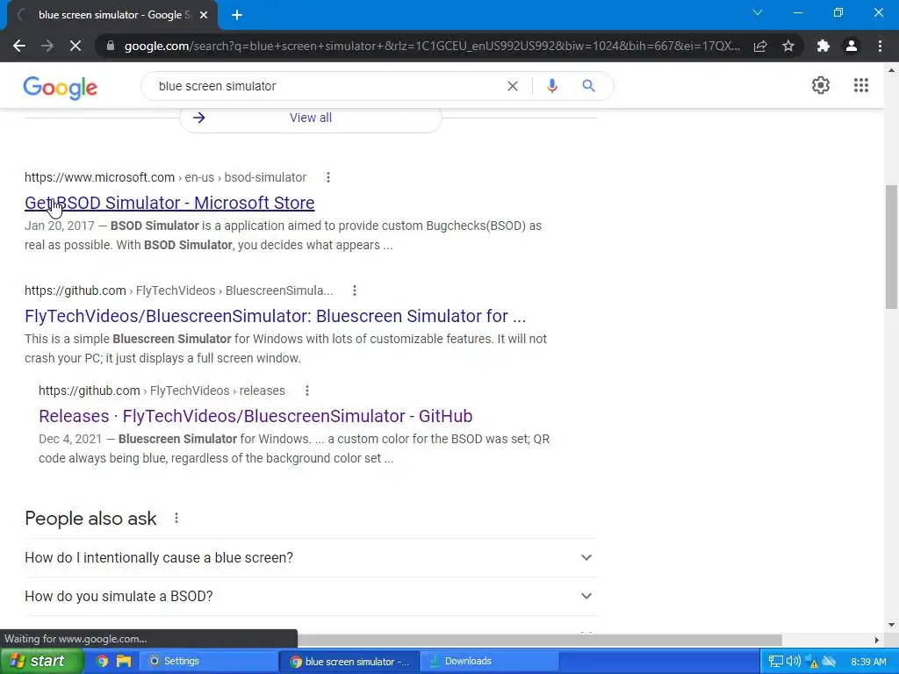Click the horizontal scrollbar at page bottom
This screenshot has height=674, width=899.
pyautogui.click(x=539, y=640)
